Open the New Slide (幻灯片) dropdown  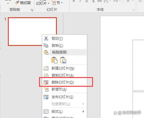click(x=42, y=3)
